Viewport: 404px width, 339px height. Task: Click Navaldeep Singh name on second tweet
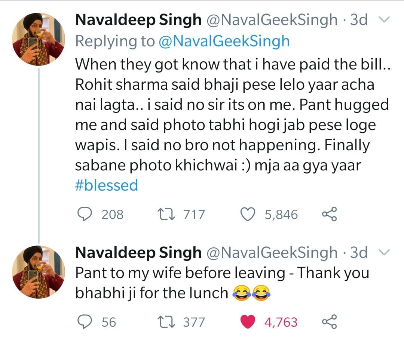click(x=138, y=253)
